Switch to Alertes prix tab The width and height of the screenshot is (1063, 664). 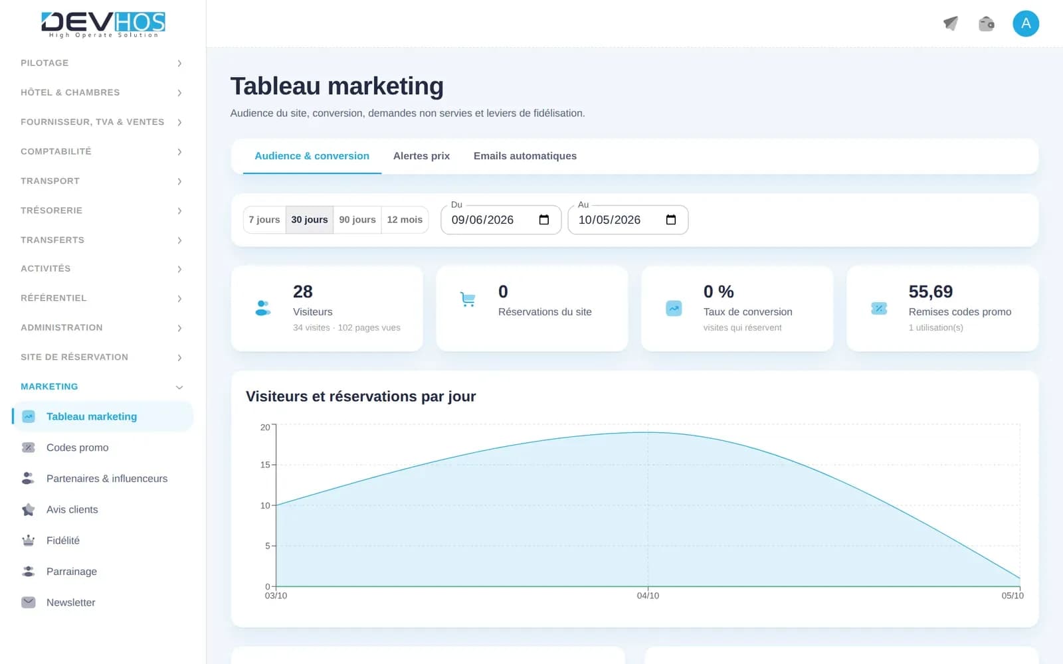point(421,156)
